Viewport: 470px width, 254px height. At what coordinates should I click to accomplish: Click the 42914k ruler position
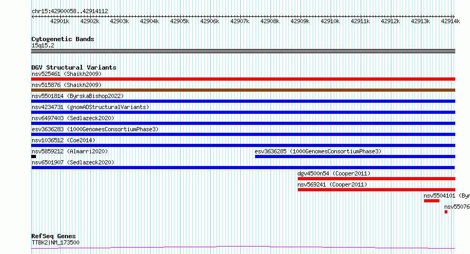[x=450, y=21]
